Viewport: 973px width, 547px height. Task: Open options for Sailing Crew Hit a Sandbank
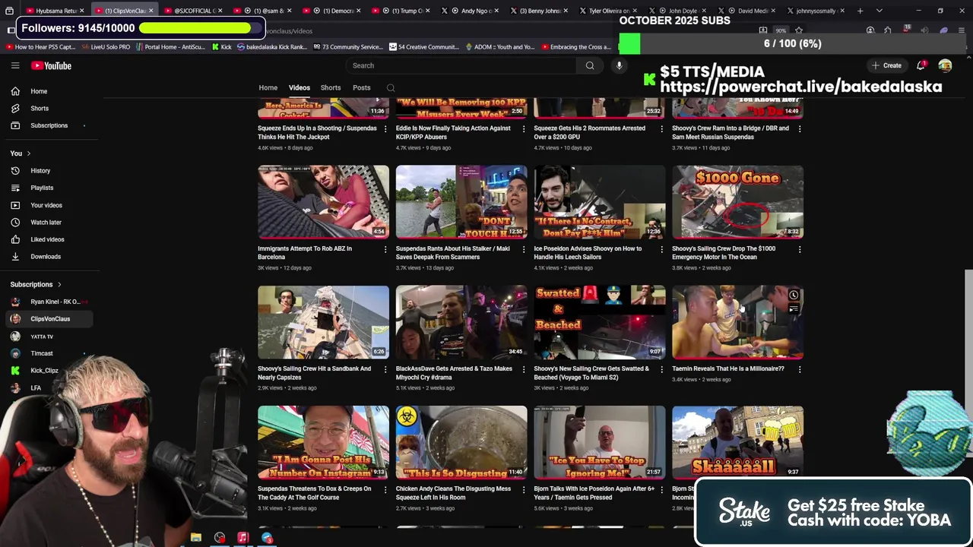(x=385, y=369)
